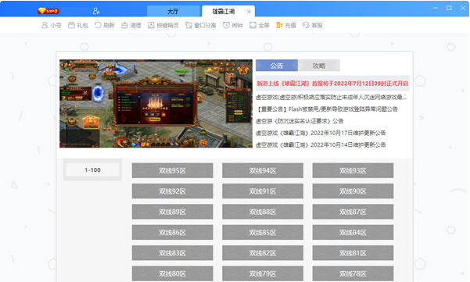Screen dimensions: 470x282
Task: Open the red 新游上线 首服开启 announcement
Action: click(332, 84)
